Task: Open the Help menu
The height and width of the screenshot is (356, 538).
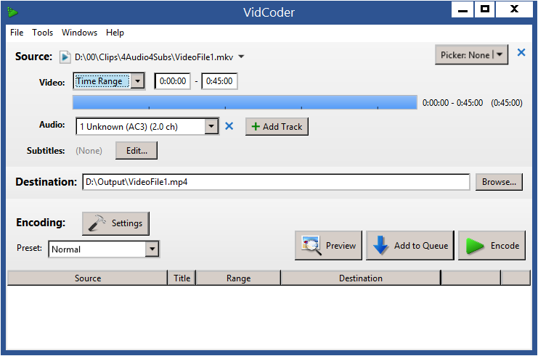Action: [115, 33]
